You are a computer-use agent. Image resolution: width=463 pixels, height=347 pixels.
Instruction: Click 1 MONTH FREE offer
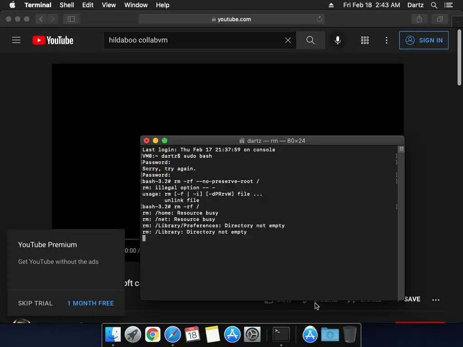coord(90,303)
